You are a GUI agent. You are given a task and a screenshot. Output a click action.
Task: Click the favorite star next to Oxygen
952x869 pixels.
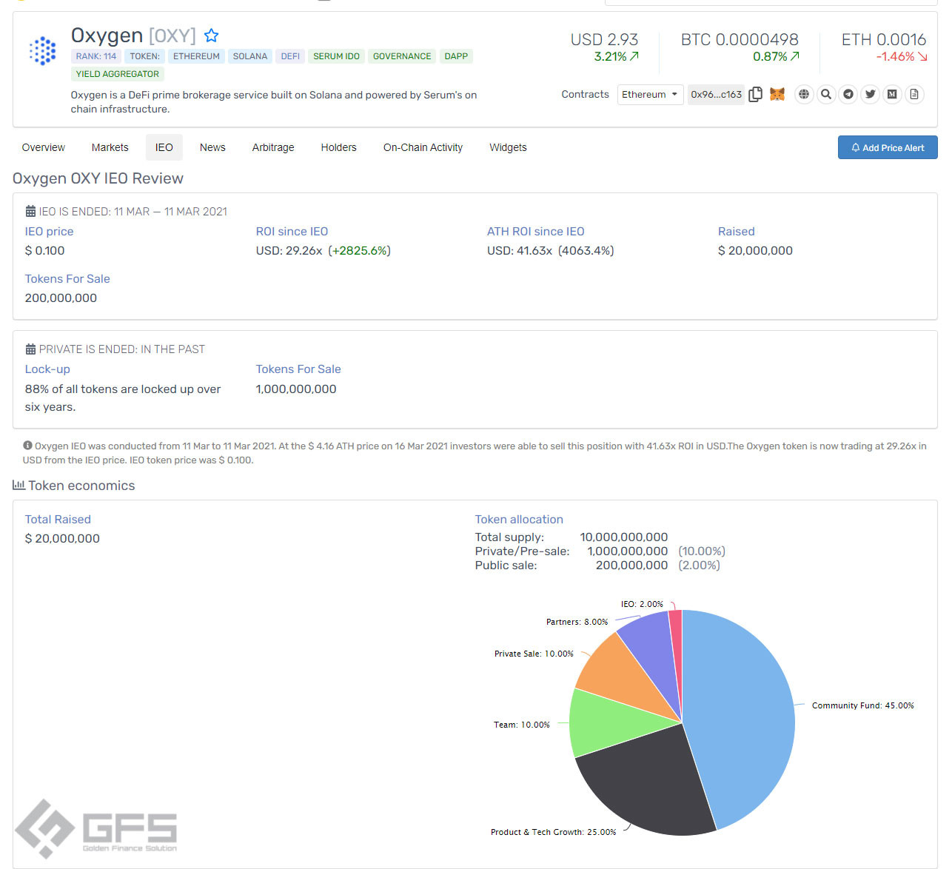[211, 36]
